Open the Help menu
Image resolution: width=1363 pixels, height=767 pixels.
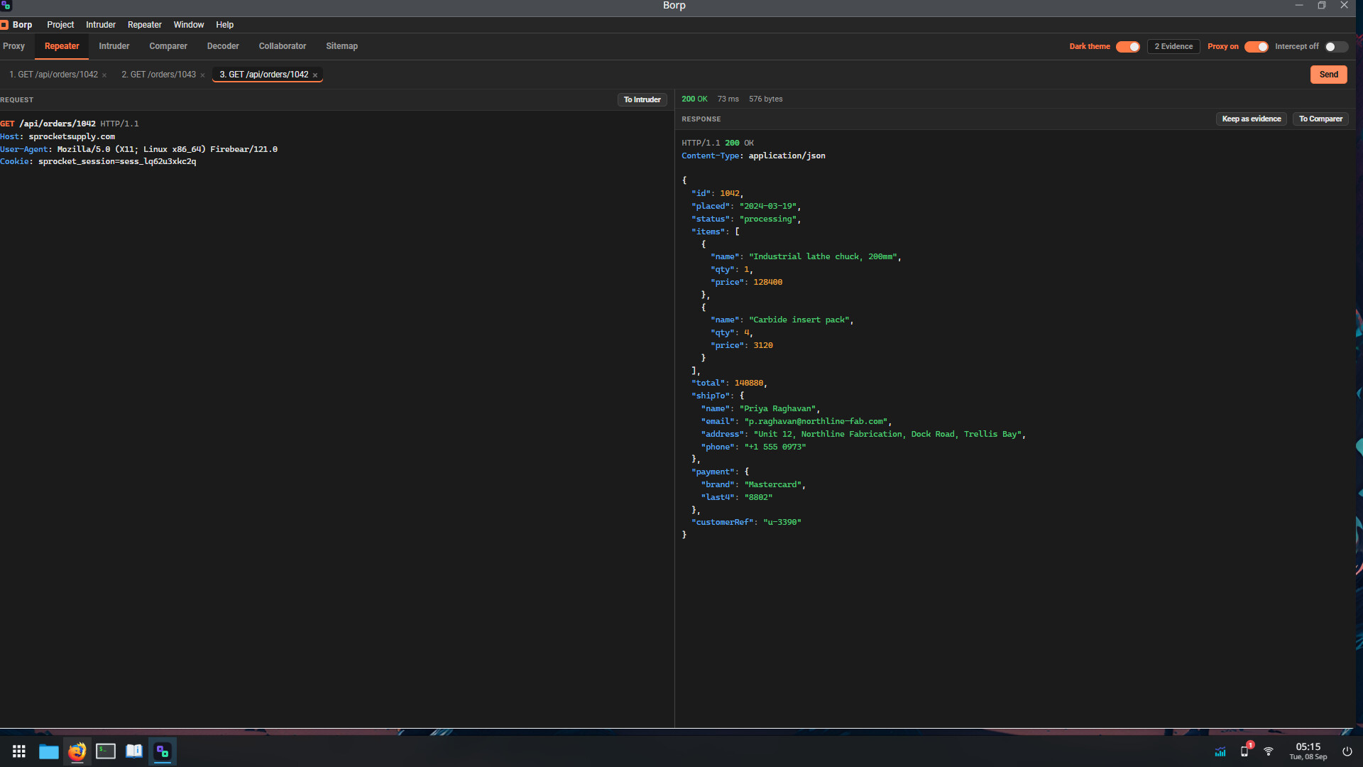point(225,25)
